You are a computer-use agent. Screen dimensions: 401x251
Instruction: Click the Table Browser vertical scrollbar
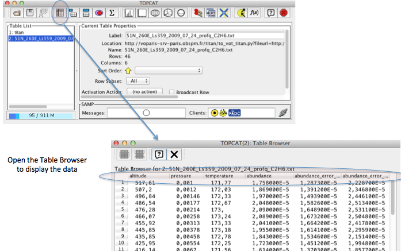pyautogui.click(x=393, y=197)
